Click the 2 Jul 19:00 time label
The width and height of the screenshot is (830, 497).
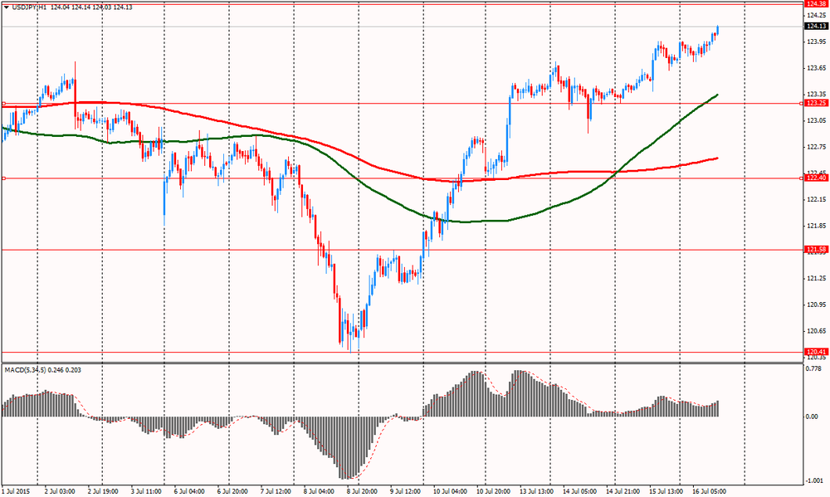pos(103,492)
